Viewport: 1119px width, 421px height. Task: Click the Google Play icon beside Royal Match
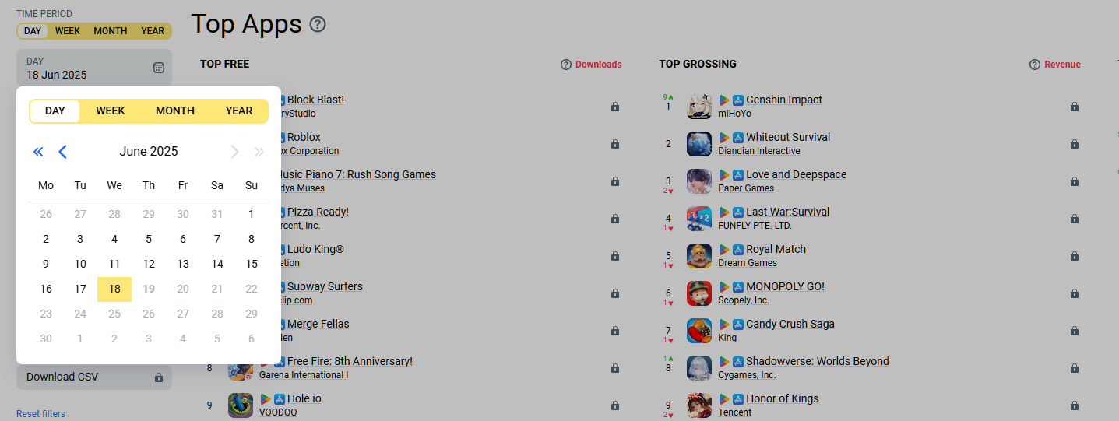[724, 250]
